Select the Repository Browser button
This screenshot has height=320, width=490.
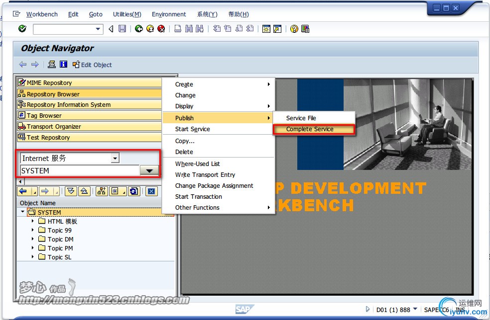pyautogui.click(x=89, y=94)
